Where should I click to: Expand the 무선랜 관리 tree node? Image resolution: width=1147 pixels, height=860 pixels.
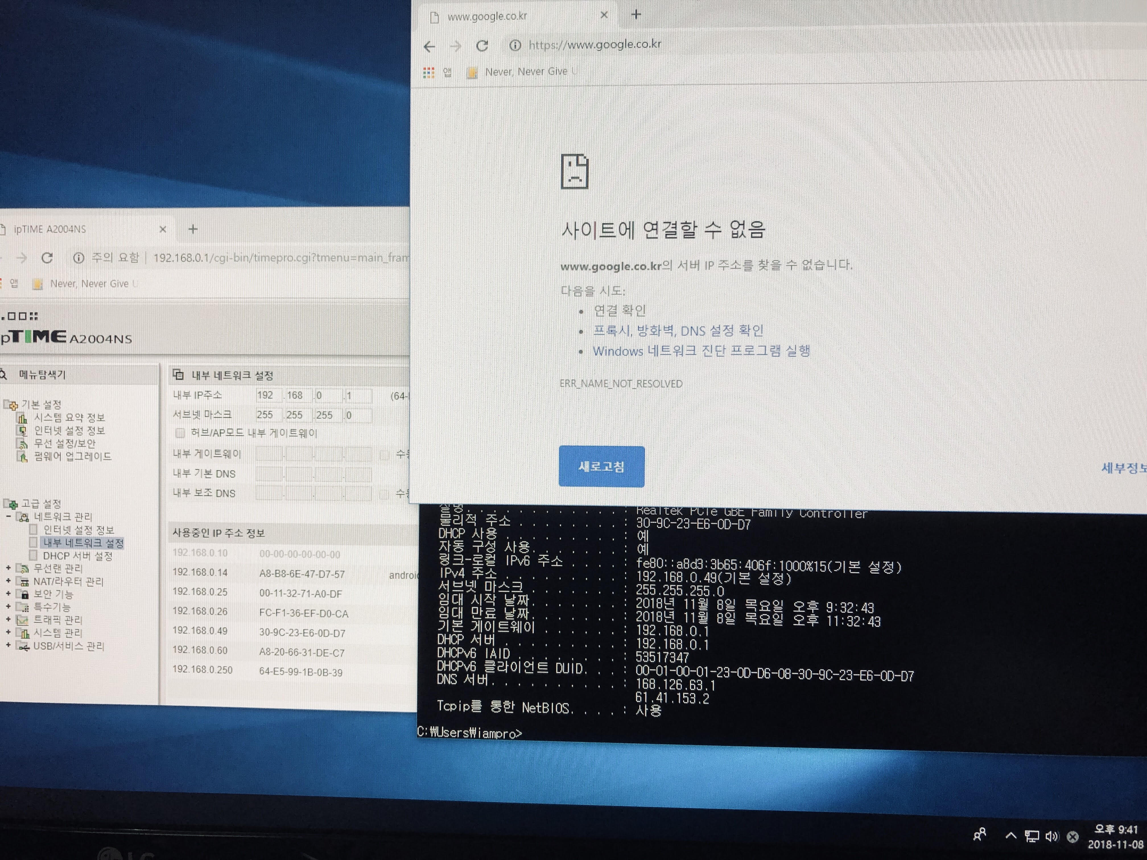[8, 569]
